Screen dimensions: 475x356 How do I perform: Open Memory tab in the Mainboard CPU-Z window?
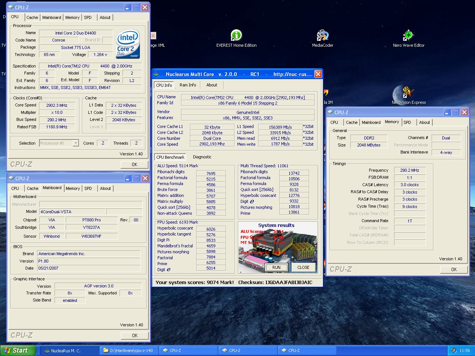pyautogui.click(x=73, y=188)
